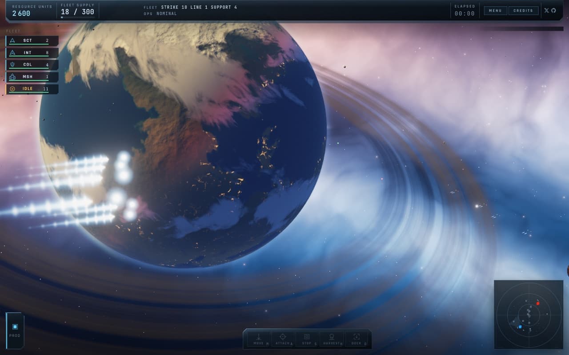Open the GitHub link icon
This screenshot has height=355, width=569.
coord(553,11)
